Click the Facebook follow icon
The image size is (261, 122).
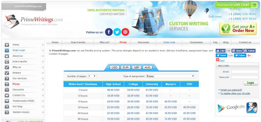109,32
